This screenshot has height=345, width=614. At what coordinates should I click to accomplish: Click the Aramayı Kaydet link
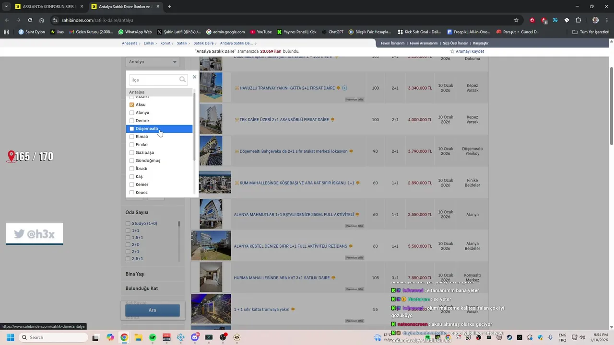click(470, 51)
